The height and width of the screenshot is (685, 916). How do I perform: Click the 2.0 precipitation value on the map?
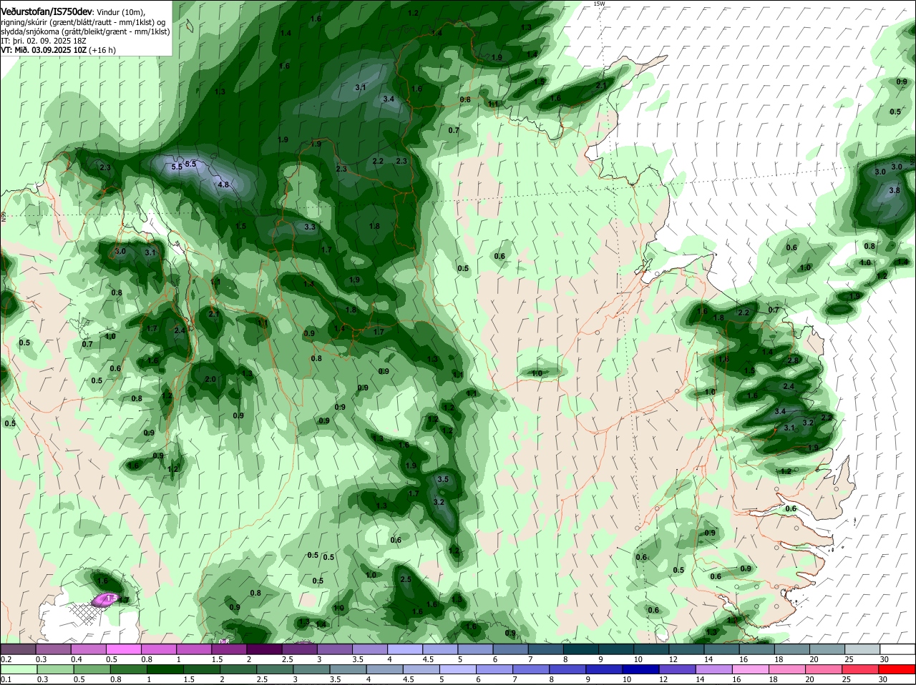[x=210, y=379]
